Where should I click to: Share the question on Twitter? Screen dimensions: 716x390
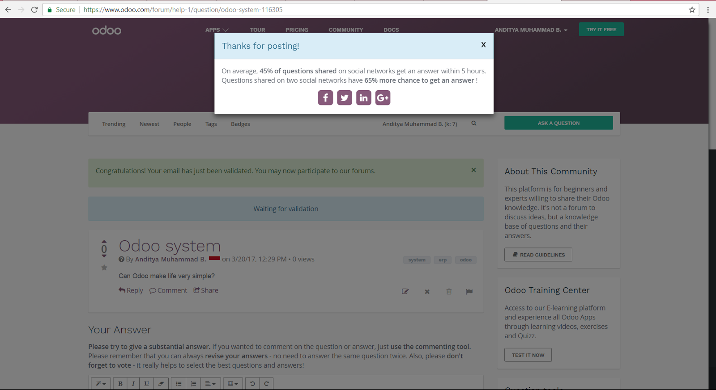(x=345, y=98)
